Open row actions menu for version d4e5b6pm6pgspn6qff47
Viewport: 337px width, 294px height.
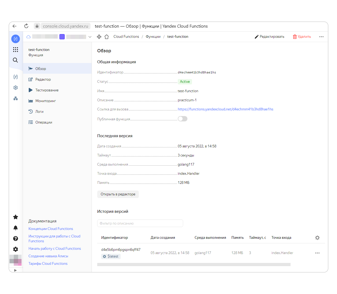tap(317, 253)
